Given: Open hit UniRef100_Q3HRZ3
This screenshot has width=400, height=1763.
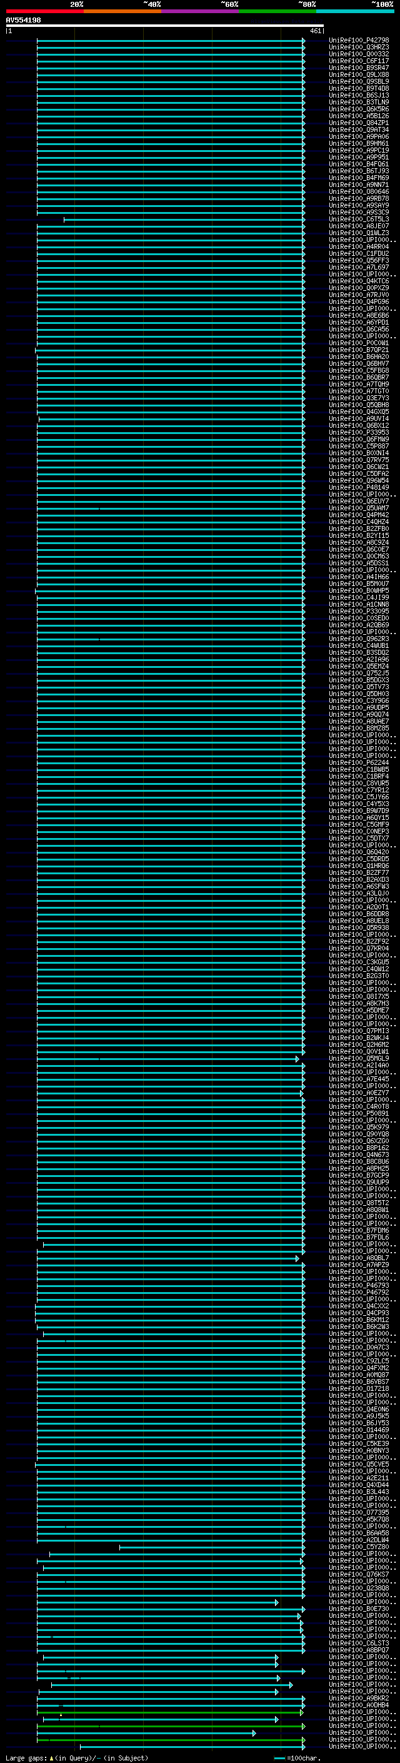Looking at the screenshot, I should 359,48.
